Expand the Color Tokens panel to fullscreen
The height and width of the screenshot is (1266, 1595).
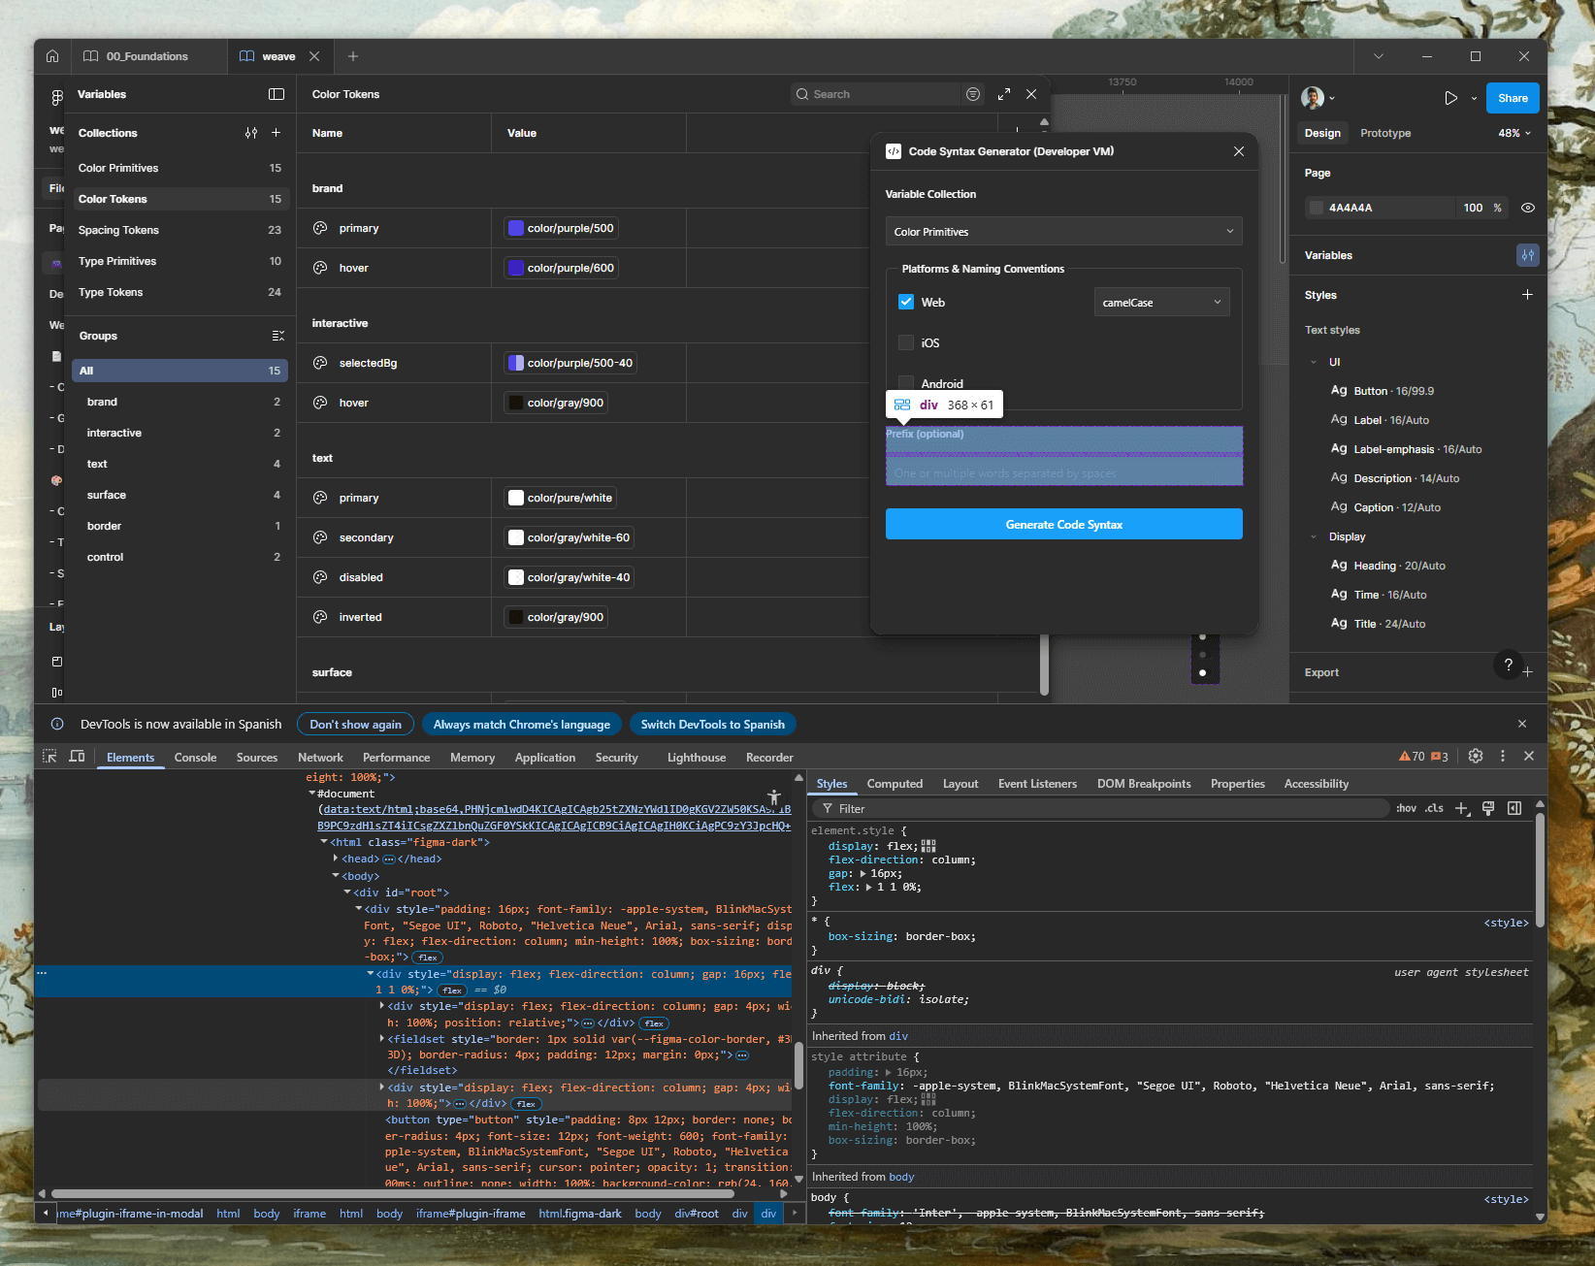click(1004, 94)
